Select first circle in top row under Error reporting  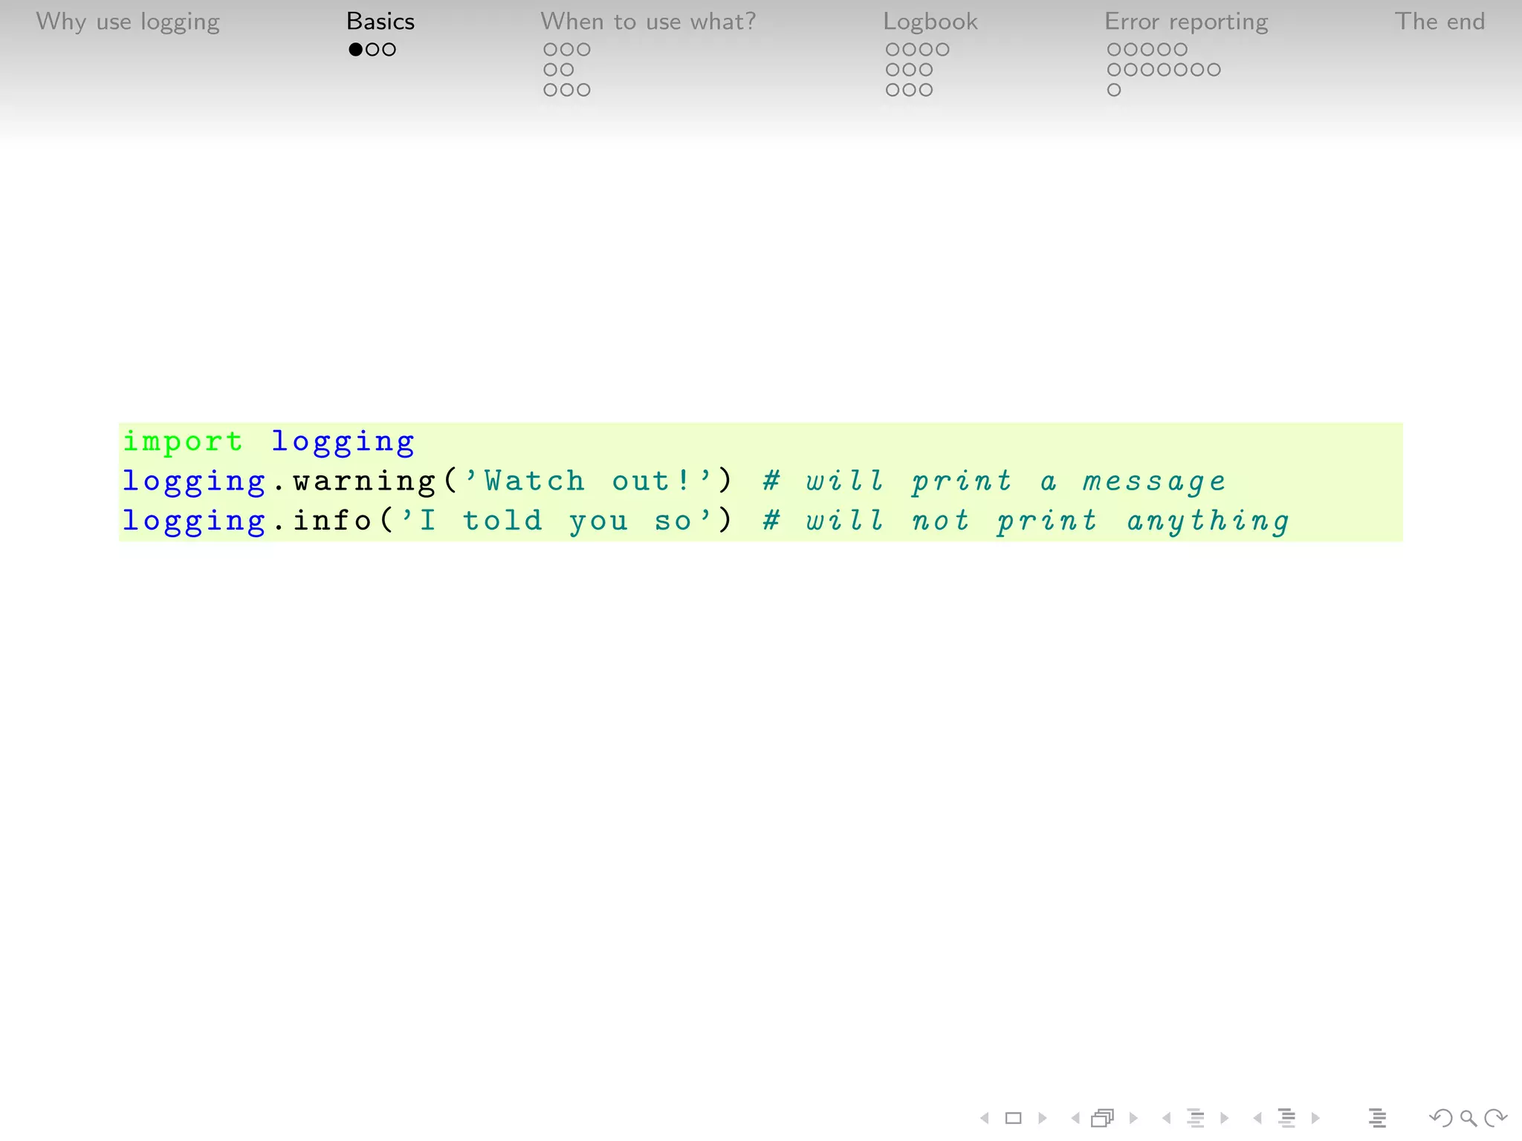pos(1114,50)
